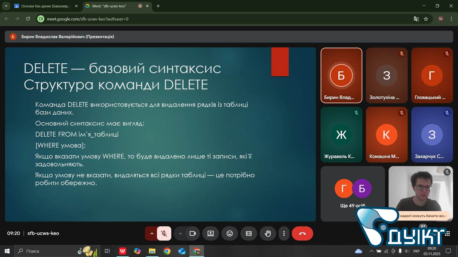The width and height of the screenshot is (458, 257).
Task: Click the "Ще 49 осіб" participants tile
Action: point(353,193)
